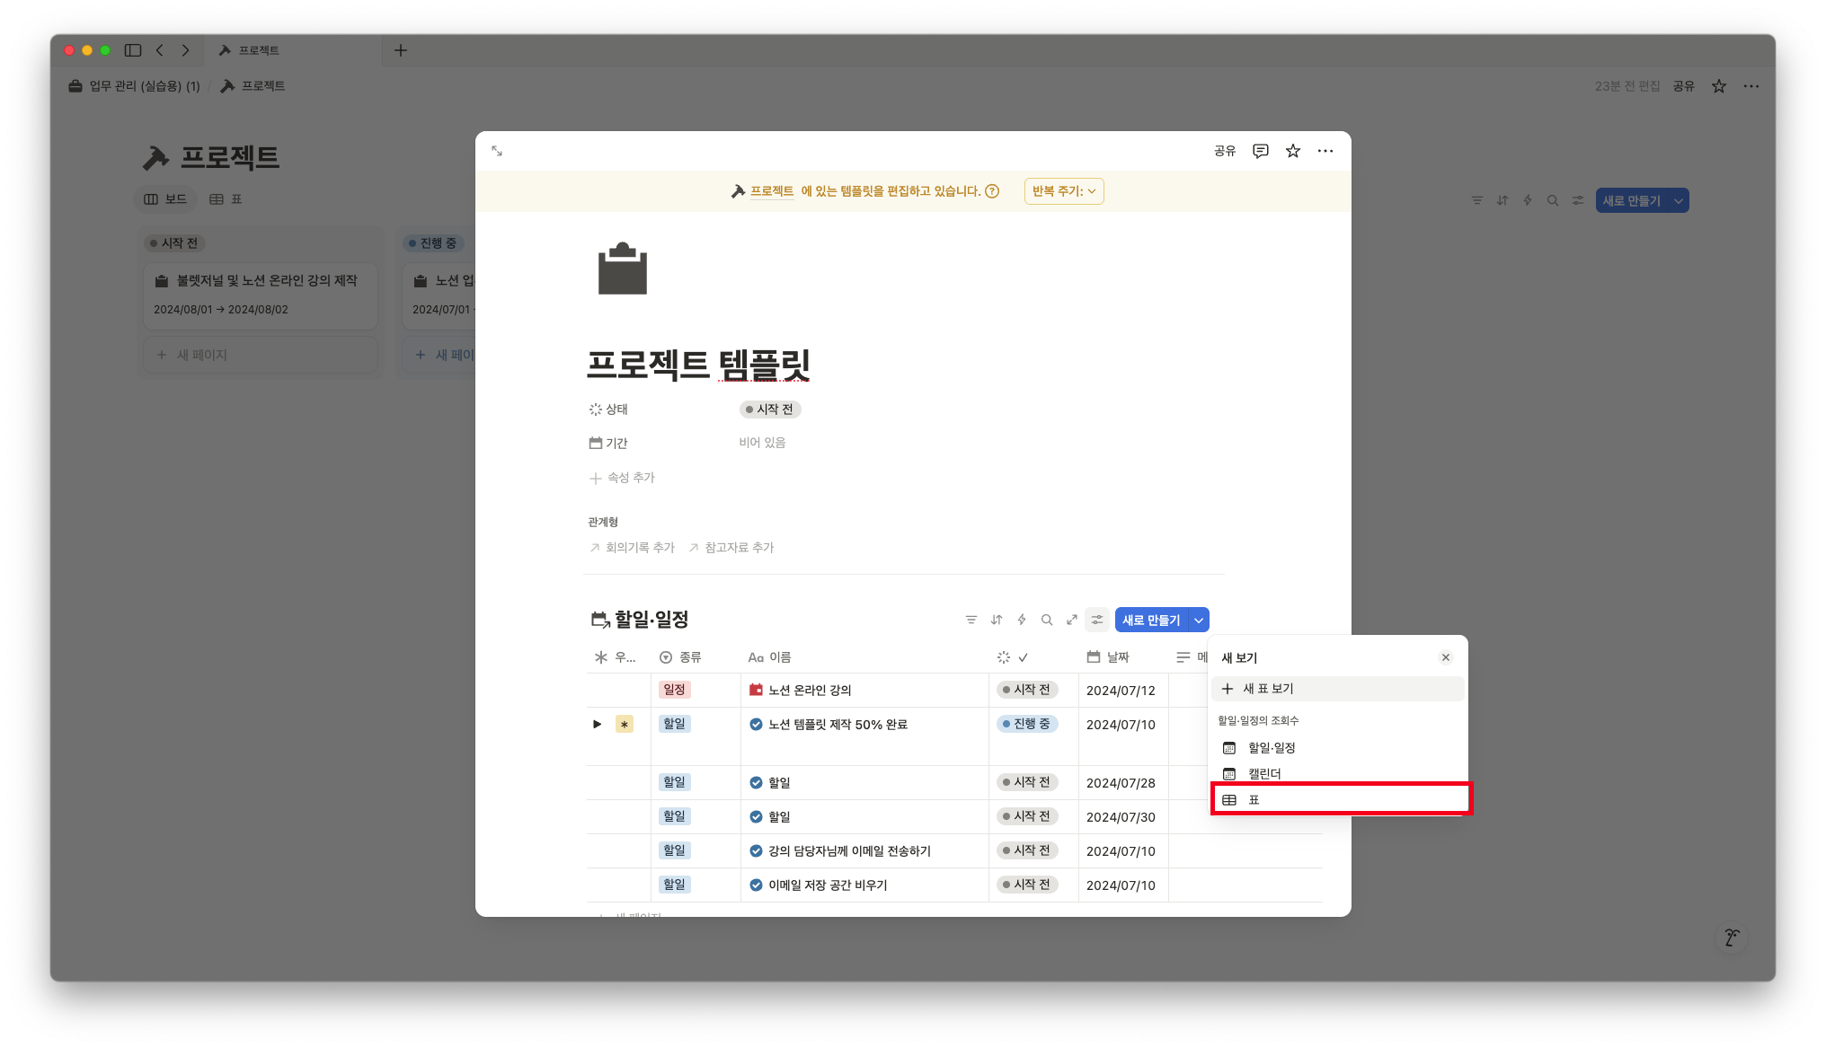Toggle checkmark on 강의 담당자님께 이메일 전송하기
The image size is (1826, 1048).
[756, 851]
